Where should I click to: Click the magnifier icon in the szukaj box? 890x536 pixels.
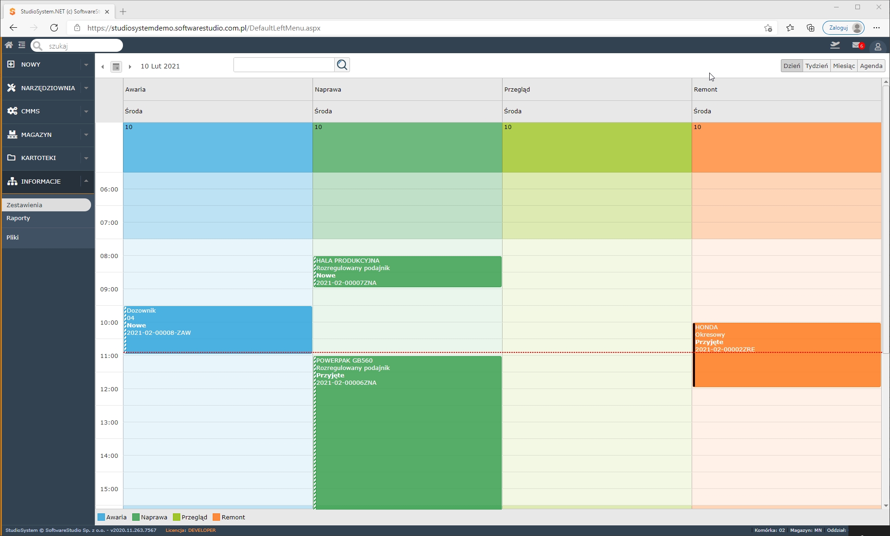point(38,46)
